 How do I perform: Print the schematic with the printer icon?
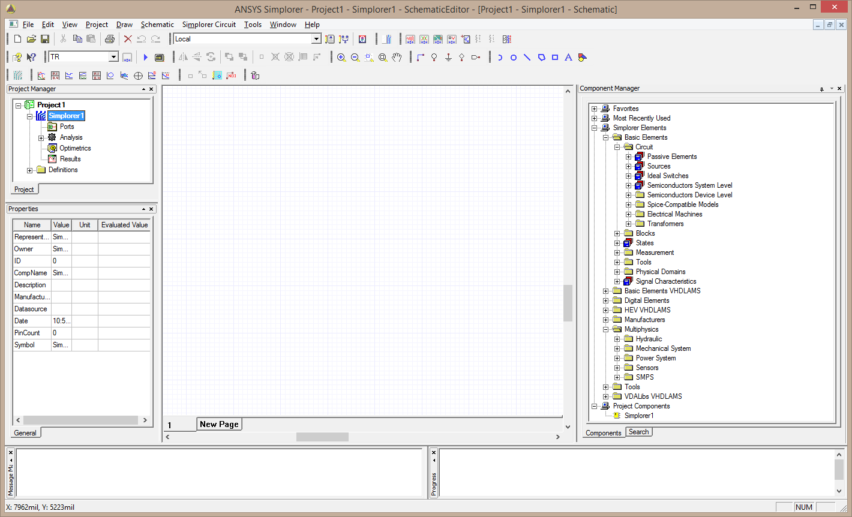click(x=109, y=39)
